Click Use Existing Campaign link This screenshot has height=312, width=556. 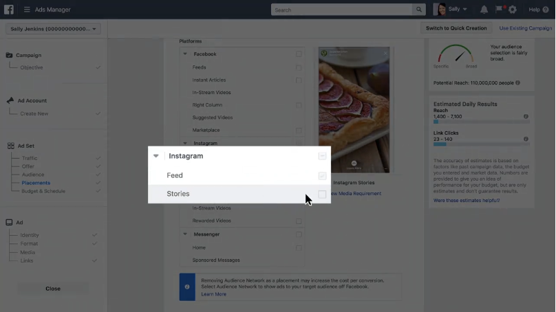coord(526,28)
